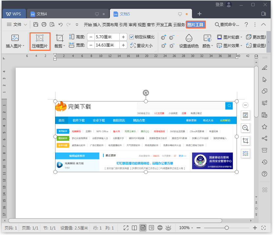
Task: Open the floating layout options icon beside image
Action: [245, 115]
